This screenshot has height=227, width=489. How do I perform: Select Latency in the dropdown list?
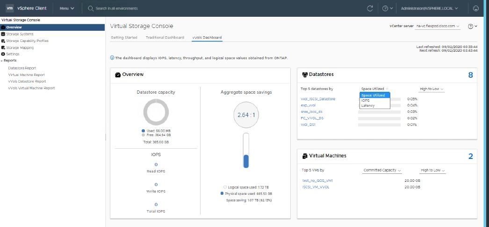375,106
